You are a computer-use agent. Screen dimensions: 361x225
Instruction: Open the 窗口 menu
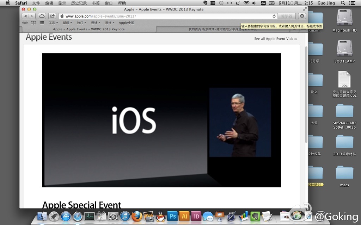click(x=109, y=3)
